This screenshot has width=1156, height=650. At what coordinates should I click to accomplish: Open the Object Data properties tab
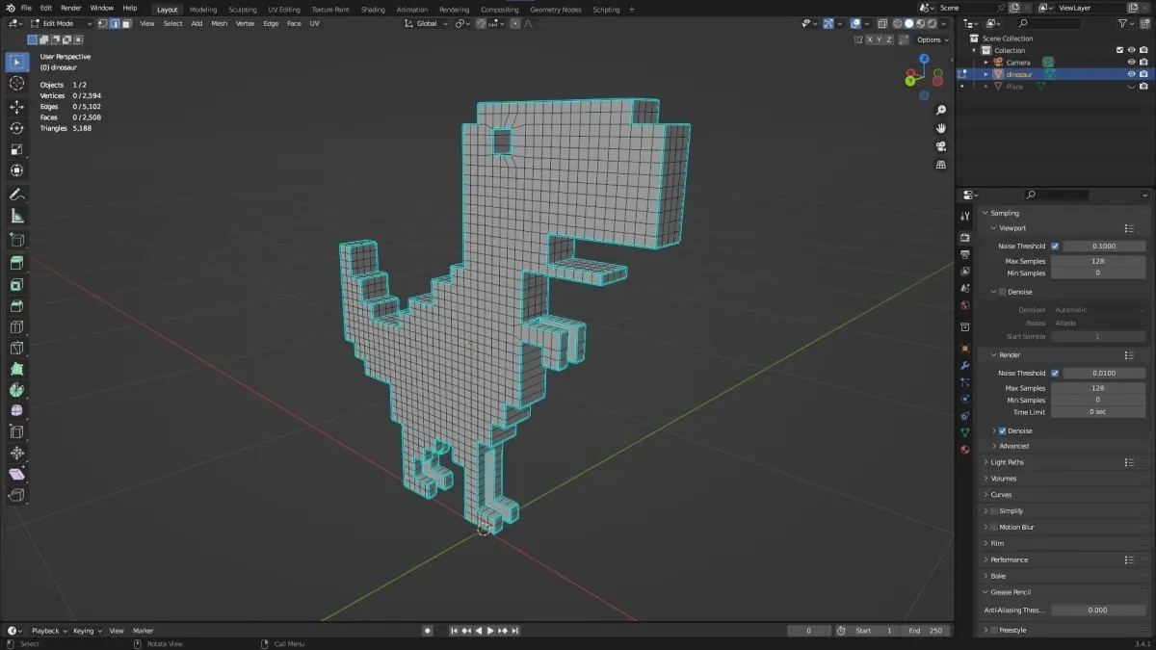click(964, 432)
